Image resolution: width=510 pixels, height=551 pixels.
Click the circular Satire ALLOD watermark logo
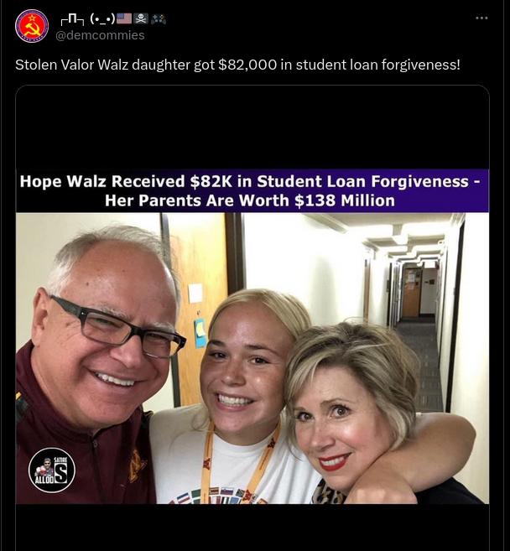(x=52, y=470)
